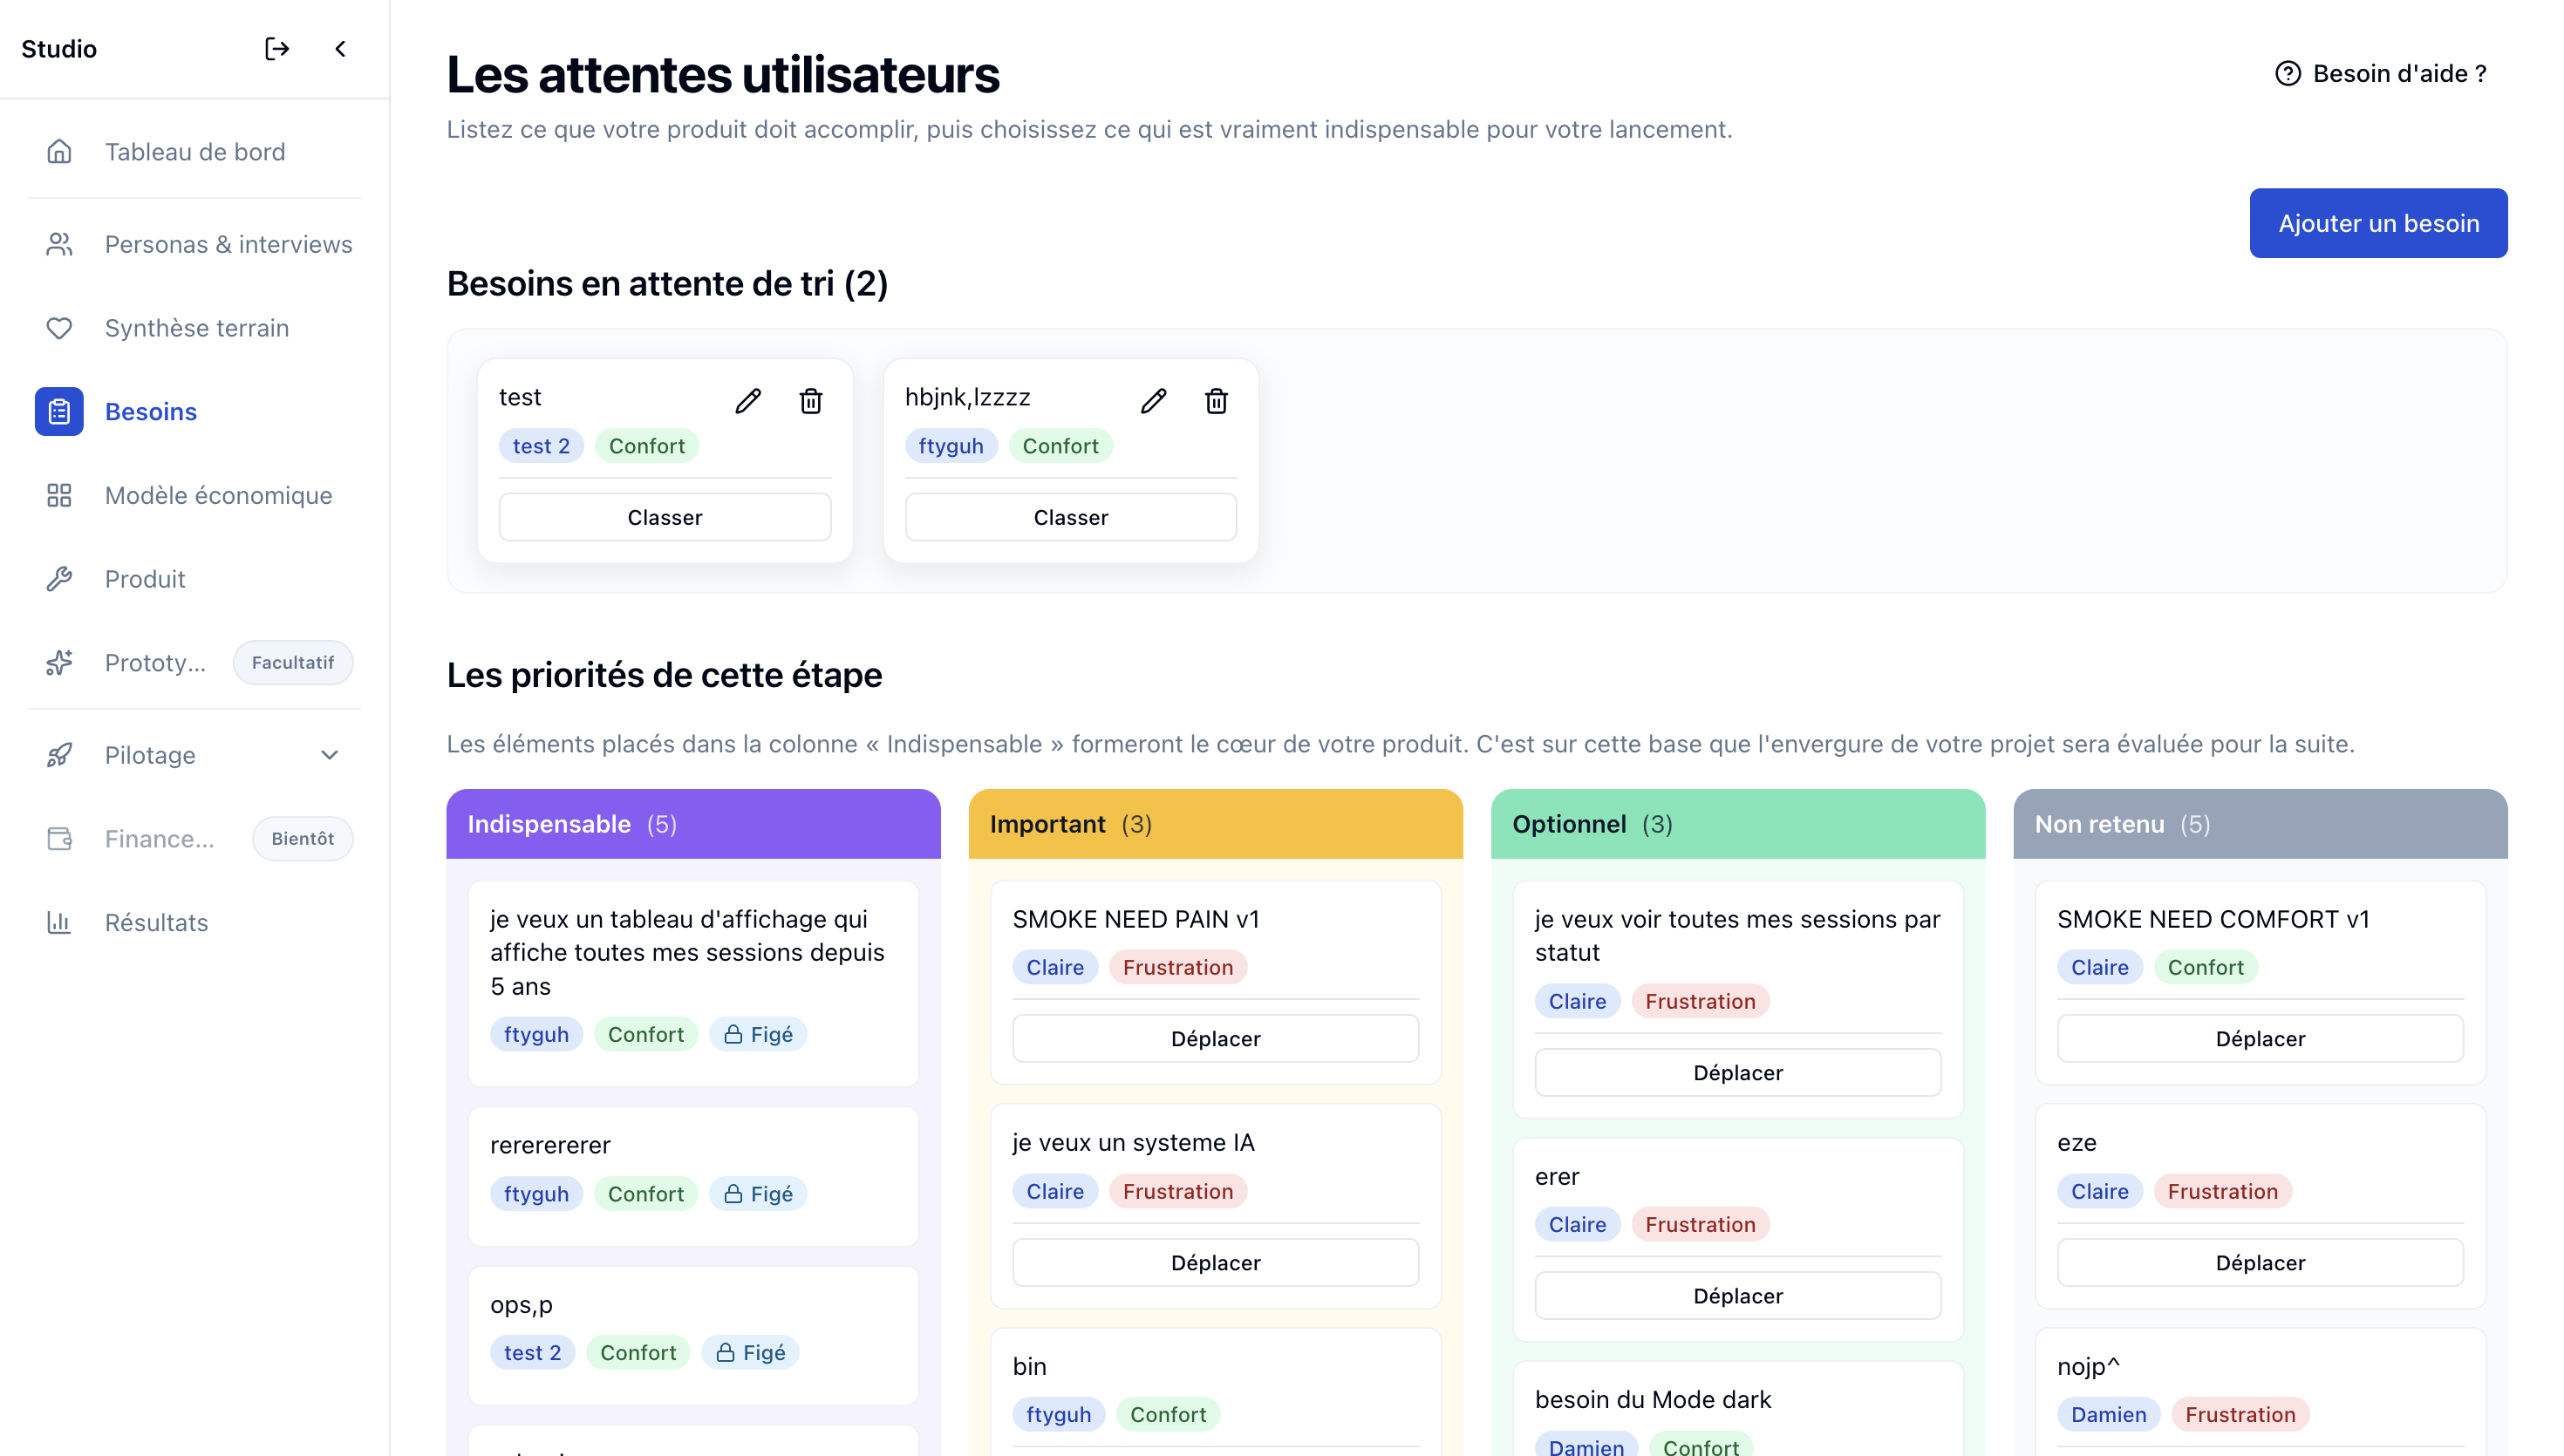Delete the 'hbjnk,lzzzz' need with trash icon
The image size is (2564, 1456).
click(1216, 401)
